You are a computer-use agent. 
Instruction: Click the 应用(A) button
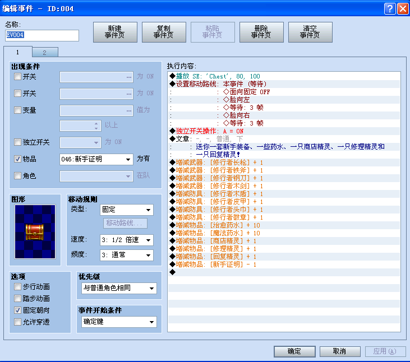coord(385,351)
